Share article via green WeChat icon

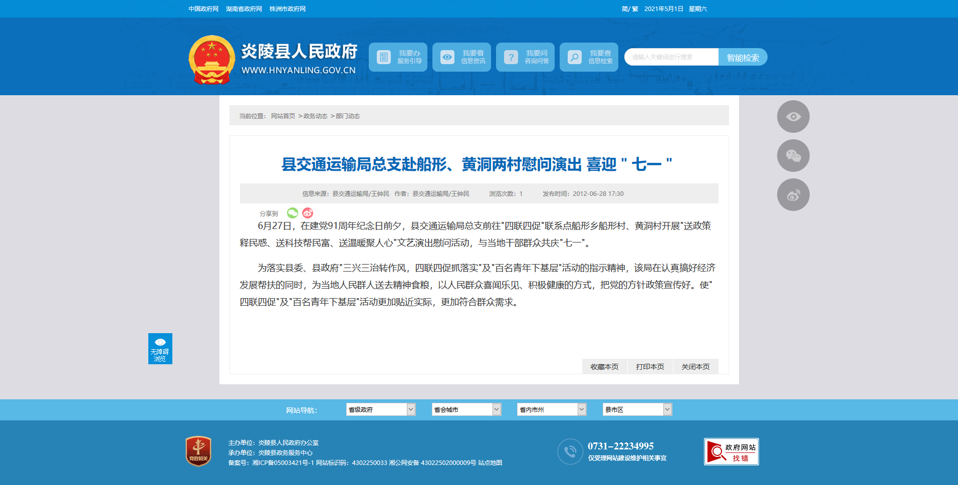click(x=293, y=213)
